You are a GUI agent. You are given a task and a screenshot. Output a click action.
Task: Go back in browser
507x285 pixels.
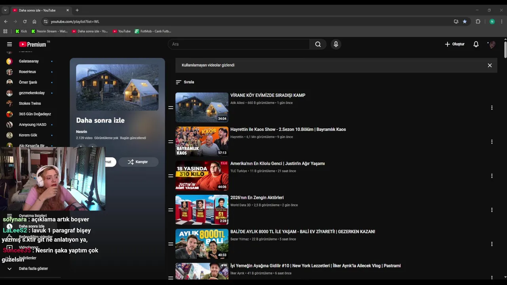[x=6, y=21]
